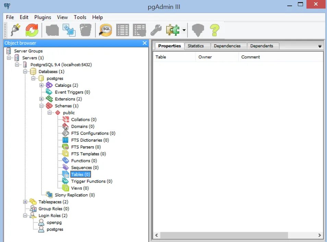Open the Plugins menu
The width and height of the screenshot is (327, 242).
(x=43, y=17)
